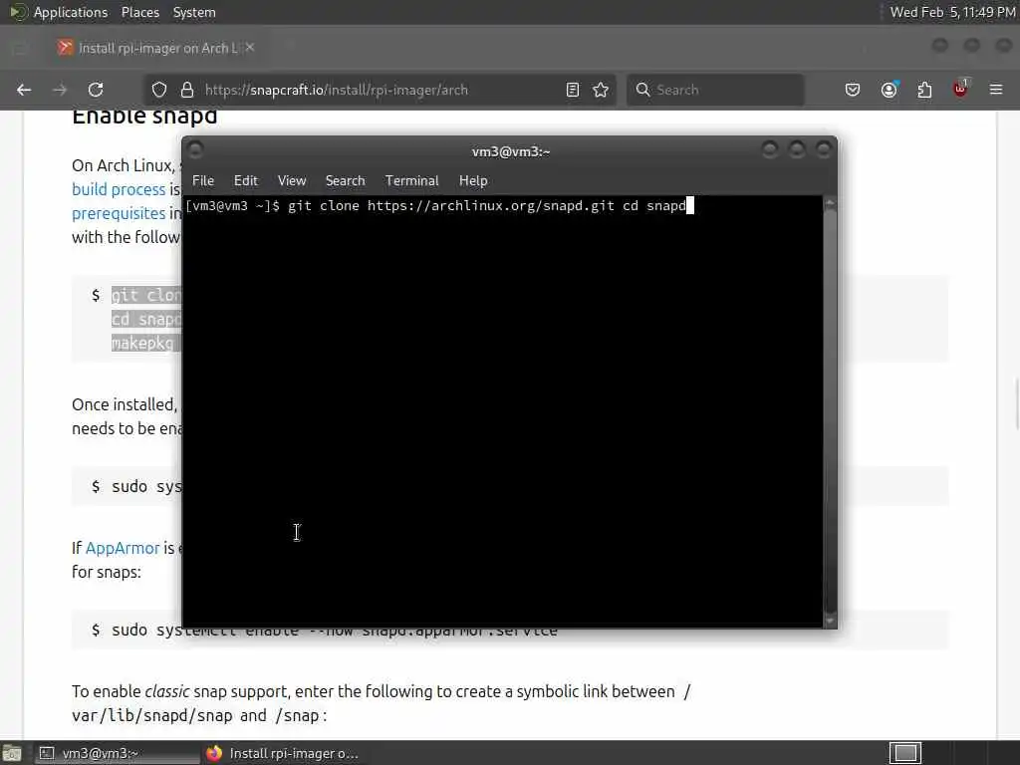
Task: Bookmark this page with star icon
Action: (x=601, y=90)
